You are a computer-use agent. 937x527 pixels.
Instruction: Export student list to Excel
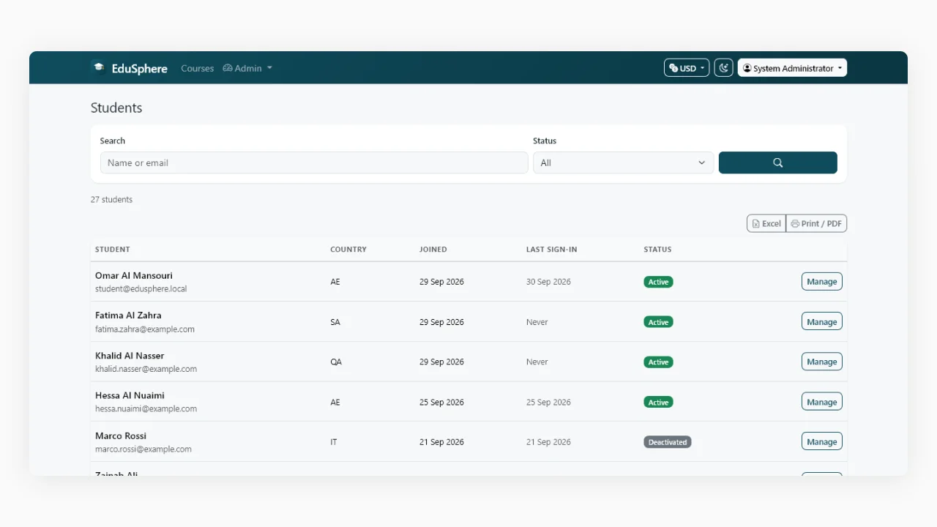(x=766, y=223)
